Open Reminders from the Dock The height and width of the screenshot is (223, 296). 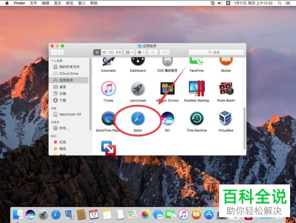click(x=120, y=215)
